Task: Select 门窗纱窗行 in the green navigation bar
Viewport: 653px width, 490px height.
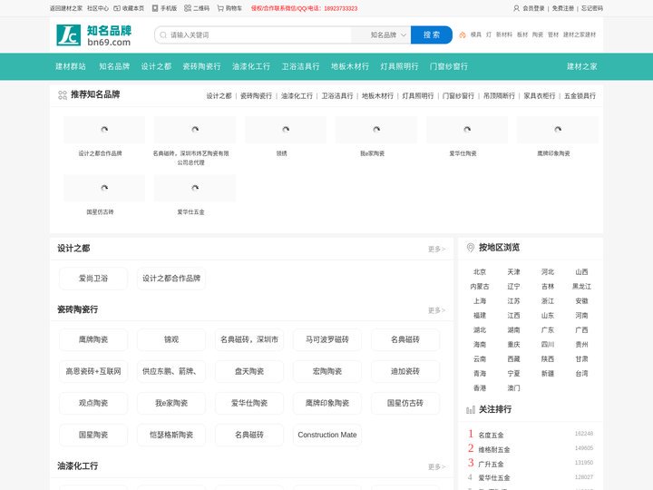Action: pyautogui.click(x=449, y=66)
